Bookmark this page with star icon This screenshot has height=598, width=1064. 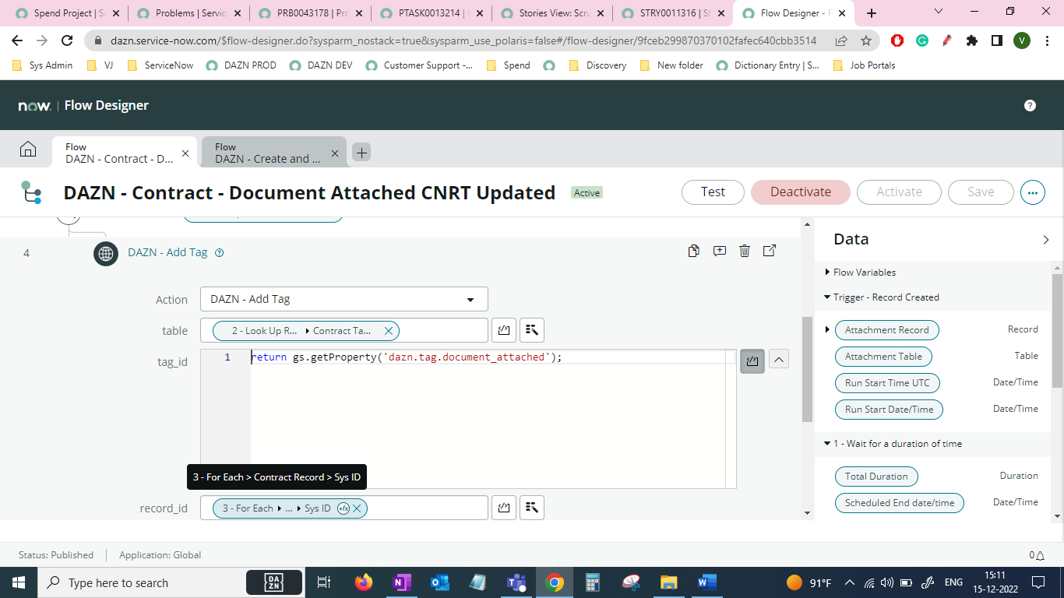[x=866, y=40]
